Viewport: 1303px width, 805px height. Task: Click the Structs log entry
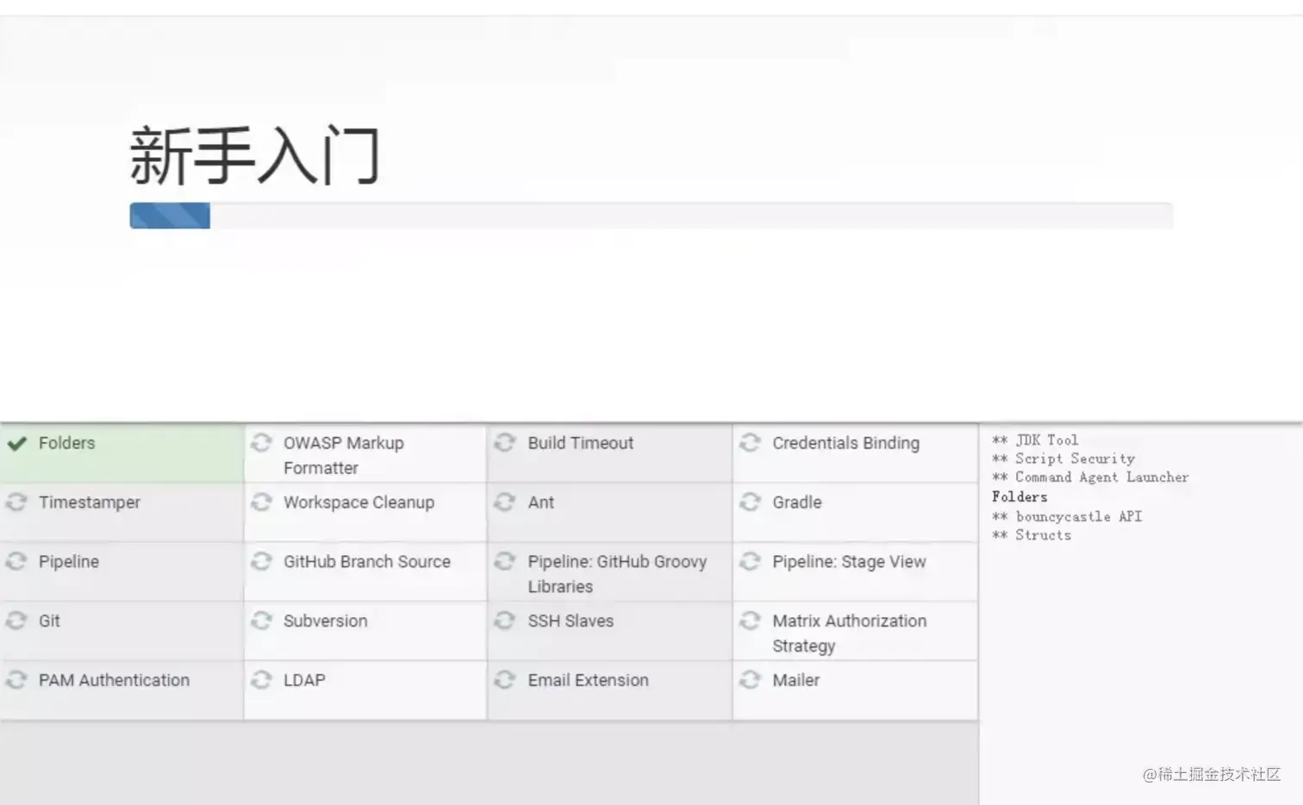[x=1032, y=535]
